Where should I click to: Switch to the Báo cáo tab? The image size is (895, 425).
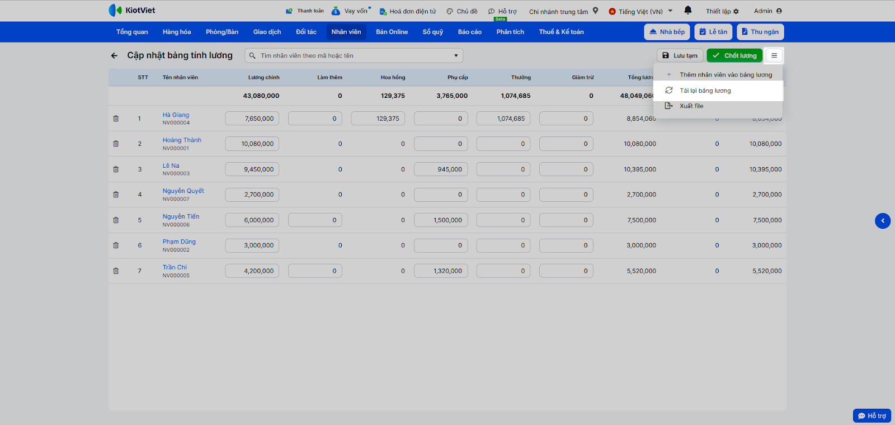(x=469, y=32)
